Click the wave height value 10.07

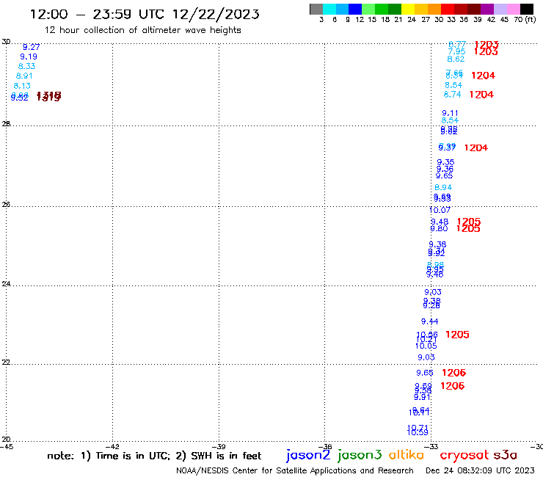440,210
